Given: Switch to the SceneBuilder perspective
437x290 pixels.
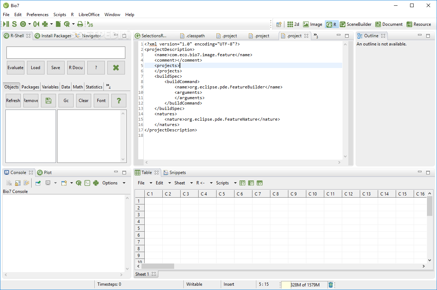Looking at the screenshot, I should click(356, 24).
